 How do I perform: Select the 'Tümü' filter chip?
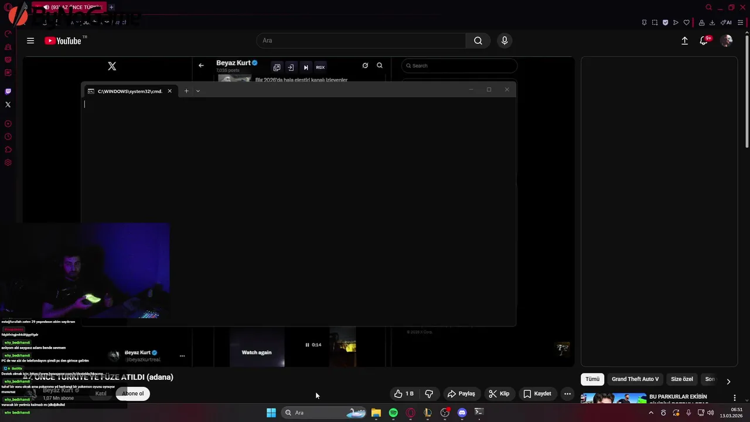(x=592, y=379)
